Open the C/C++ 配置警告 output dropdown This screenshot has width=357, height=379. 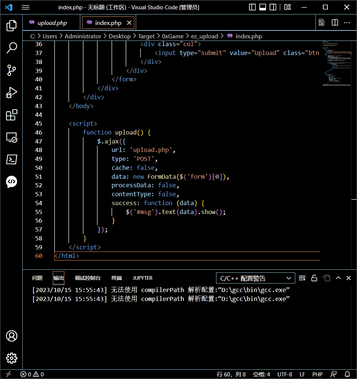255,278
